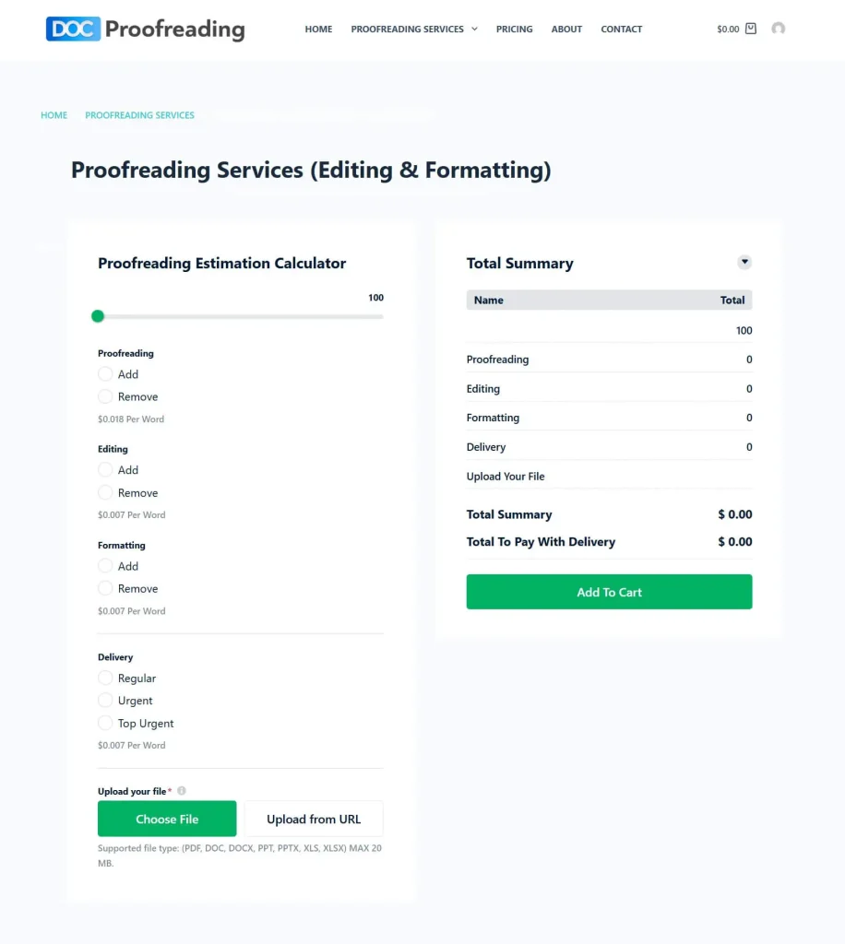Open the Contact menu item
Viewport: 845px width, 944px height.
point(621,29)
